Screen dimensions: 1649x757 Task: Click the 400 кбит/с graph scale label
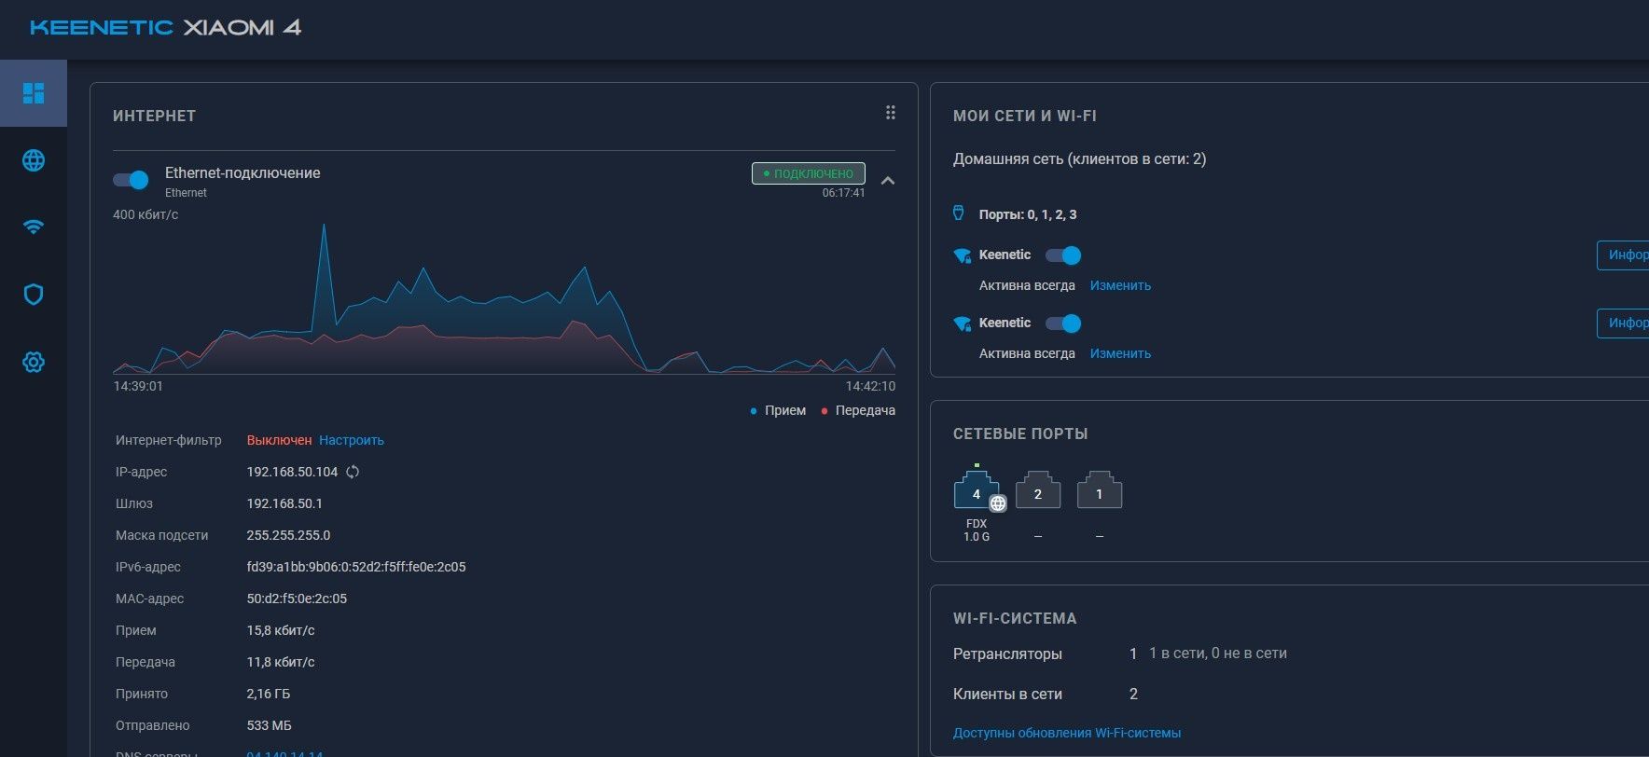coord(145,214)
